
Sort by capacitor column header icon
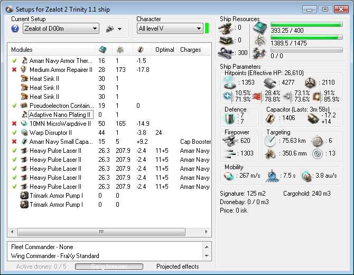(140, 50)
